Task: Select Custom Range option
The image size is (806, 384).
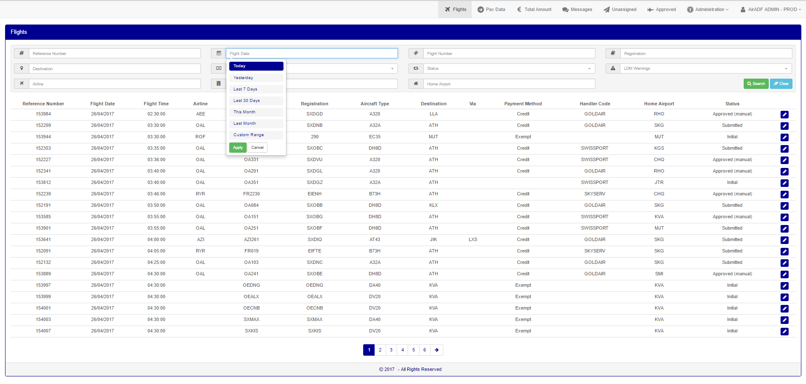Action: 256,135
